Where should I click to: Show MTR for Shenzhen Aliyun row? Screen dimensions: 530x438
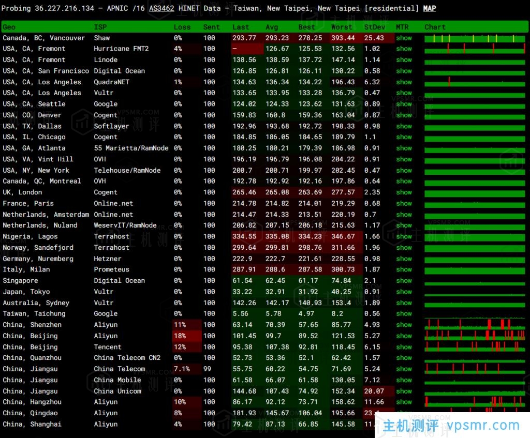click(404, 325)
